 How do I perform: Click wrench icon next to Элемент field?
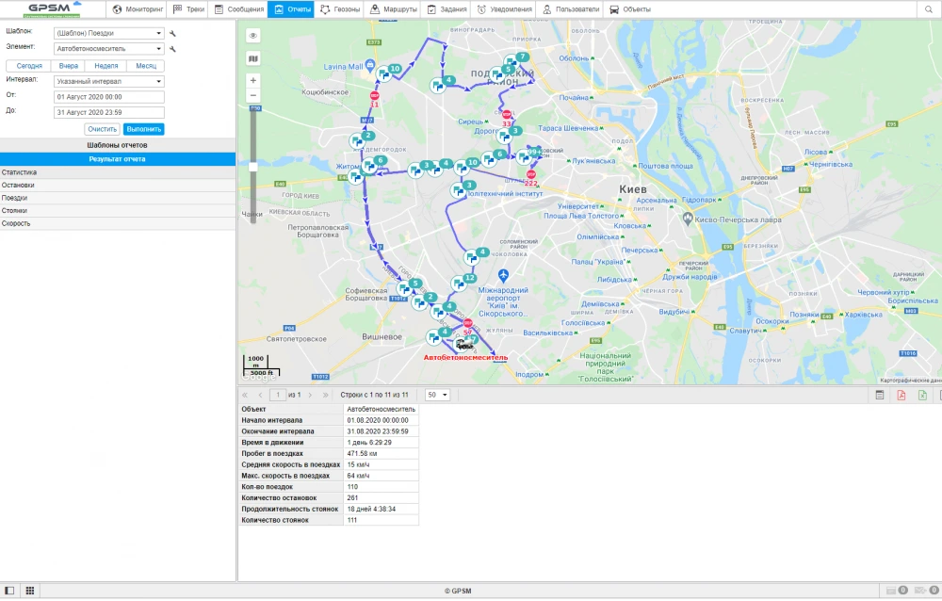[173, 48]
